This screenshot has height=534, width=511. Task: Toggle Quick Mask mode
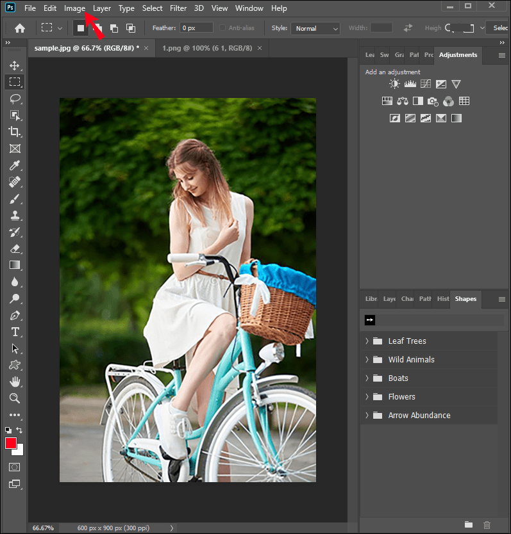(14, 467)
